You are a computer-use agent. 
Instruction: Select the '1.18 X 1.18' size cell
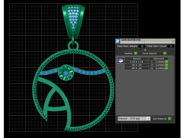(136, 62)
